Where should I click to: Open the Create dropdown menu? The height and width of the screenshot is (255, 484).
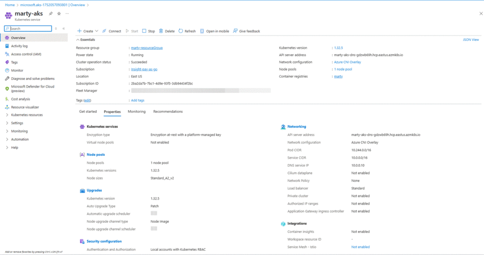pos(88,31)
